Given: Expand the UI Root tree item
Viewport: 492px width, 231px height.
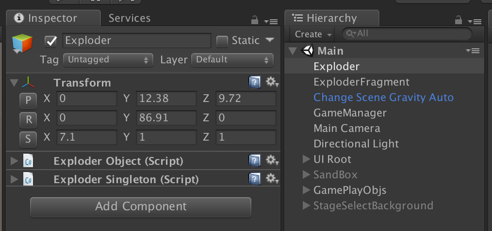Looking at the screenshot, I should [x=306, y=159].
